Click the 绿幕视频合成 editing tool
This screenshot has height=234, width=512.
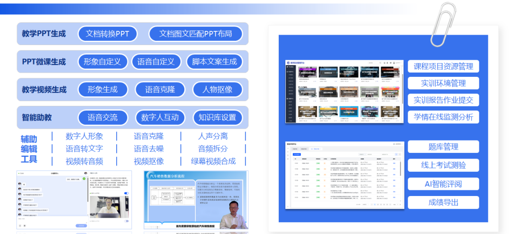213,161
